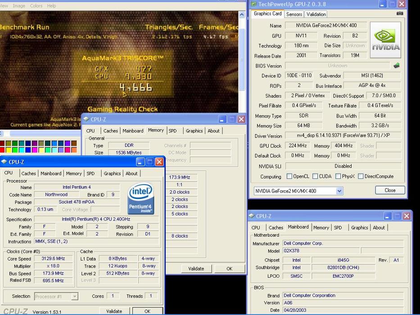
Task: Pick the orange color in Paint palette
Action: coord(74,150)
